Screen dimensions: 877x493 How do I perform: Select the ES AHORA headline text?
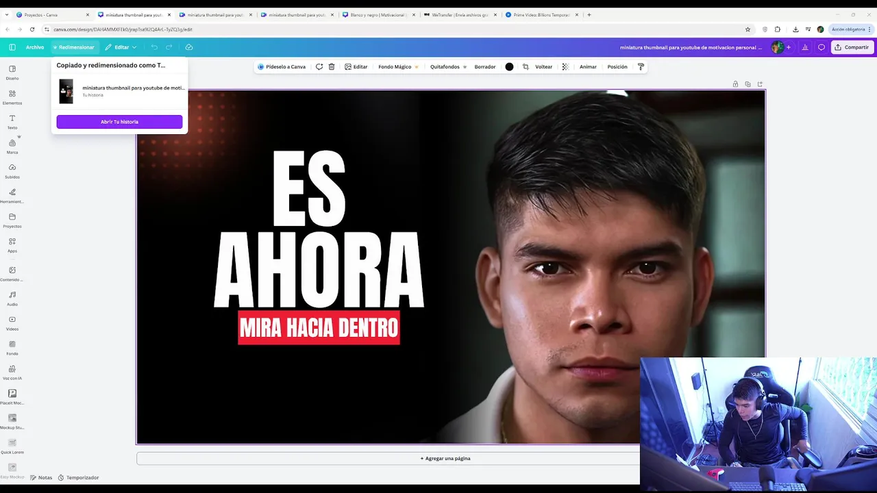point(319,229)
